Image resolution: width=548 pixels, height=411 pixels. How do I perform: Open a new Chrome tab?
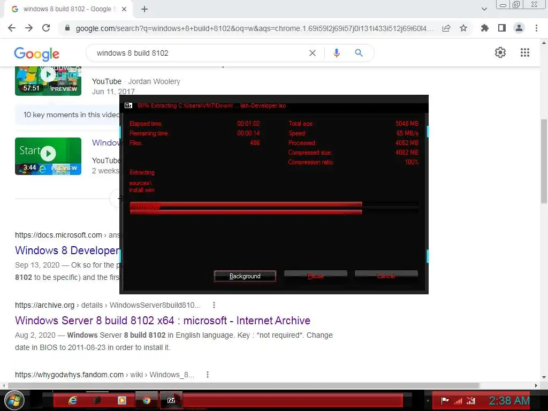[x=144, y=10]
